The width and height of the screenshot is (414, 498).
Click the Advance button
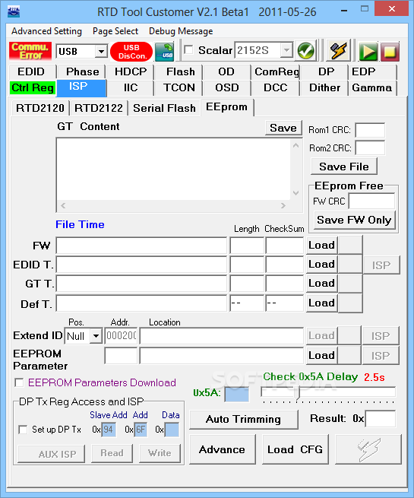pos(222,449)
